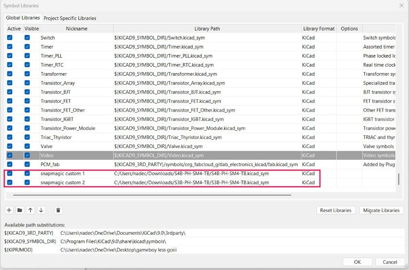
Task: Hide the Timer library via its Visible checkbox
Action: 27,47
